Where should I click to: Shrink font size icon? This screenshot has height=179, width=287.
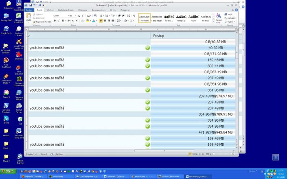pos(83,16)
